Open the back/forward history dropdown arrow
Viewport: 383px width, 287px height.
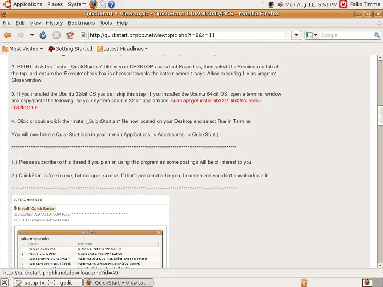(32, 35)
